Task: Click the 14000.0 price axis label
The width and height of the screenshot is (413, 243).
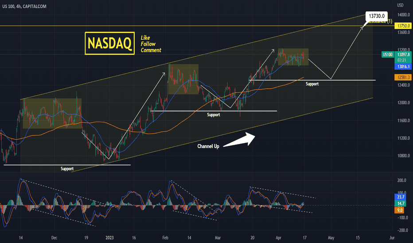Action: (404, 15)
